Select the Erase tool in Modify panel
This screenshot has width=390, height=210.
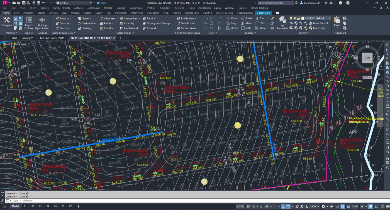[272, 18]
